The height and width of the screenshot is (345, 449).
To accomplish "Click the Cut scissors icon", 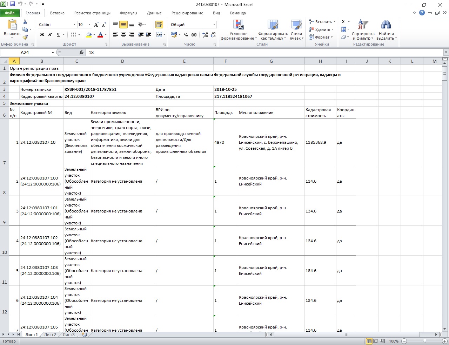I will tap(25, 22).
